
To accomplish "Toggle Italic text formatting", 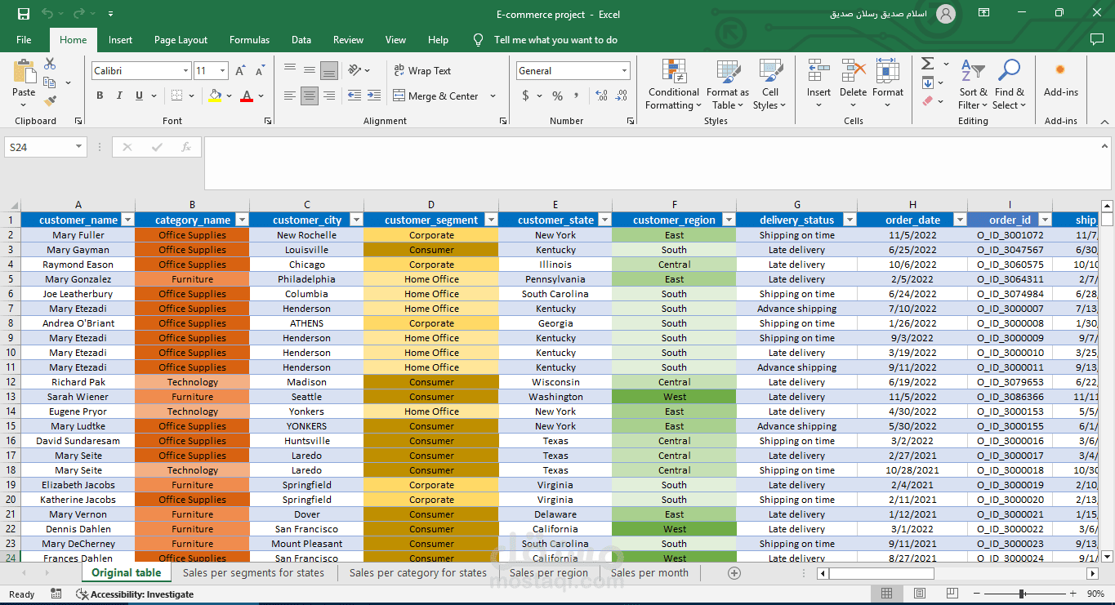I will (119, 96).
